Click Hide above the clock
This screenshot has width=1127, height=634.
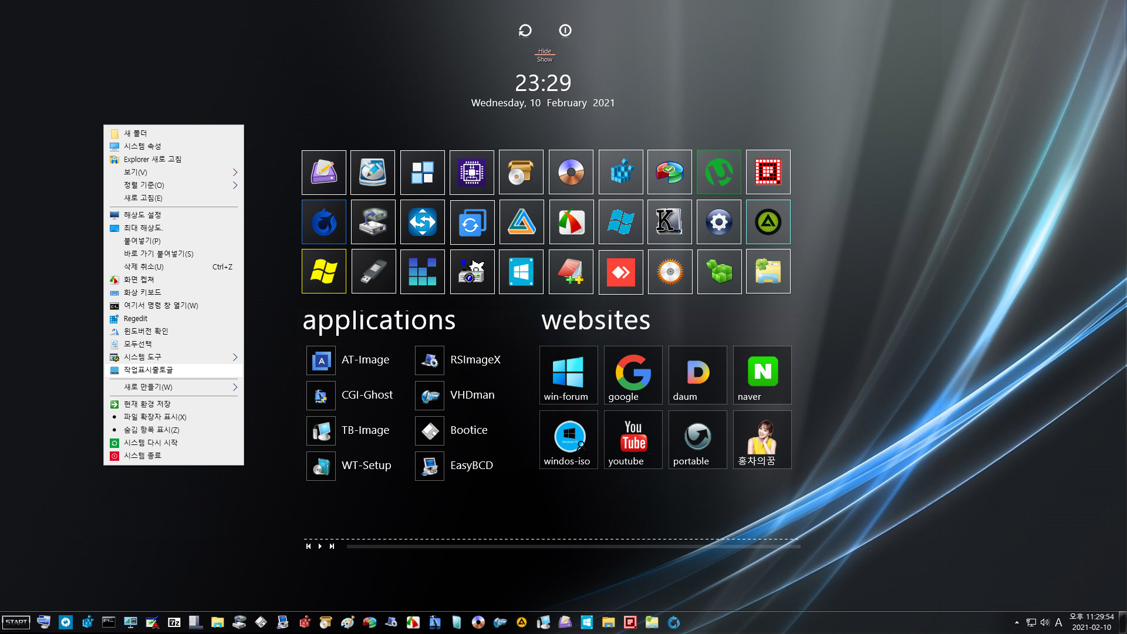pyautogui.click(x=545, y=51)
